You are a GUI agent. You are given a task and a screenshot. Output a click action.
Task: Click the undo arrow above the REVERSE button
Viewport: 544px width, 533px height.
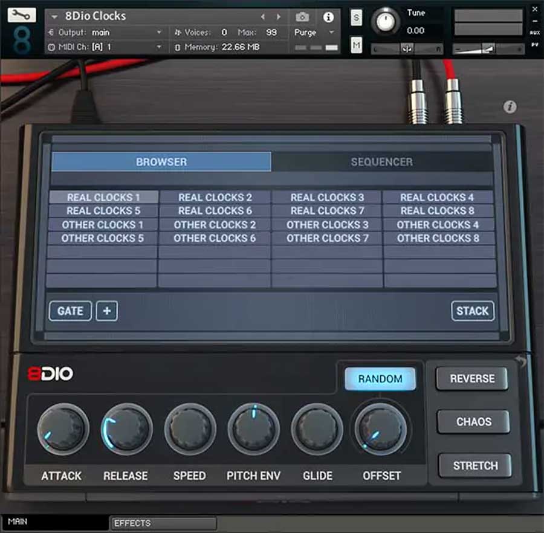click(x=520, y=361)
